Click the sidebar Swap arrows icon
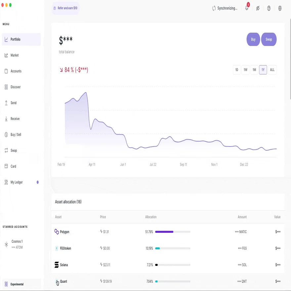 6,150
